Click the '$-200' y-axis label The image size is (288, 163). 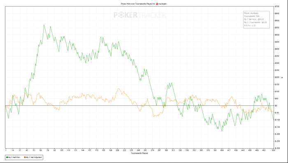277,134
